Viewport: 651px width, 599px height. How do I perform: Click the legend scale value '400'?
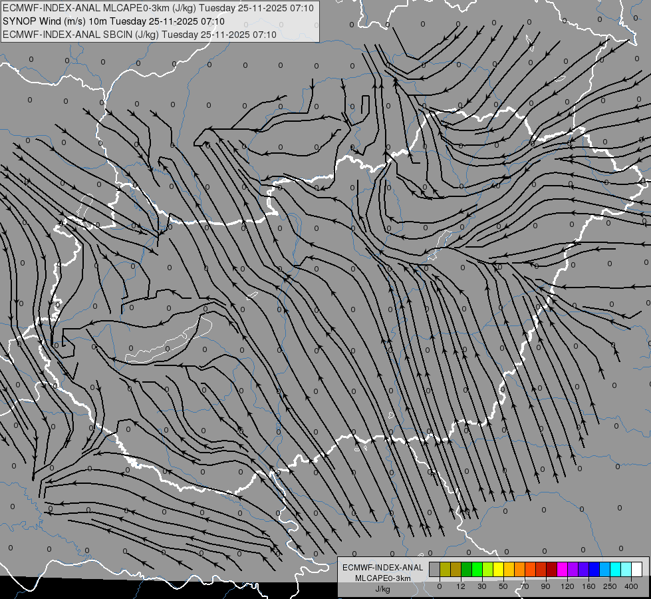point(631,586)
